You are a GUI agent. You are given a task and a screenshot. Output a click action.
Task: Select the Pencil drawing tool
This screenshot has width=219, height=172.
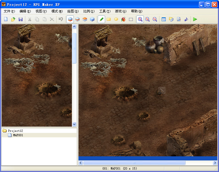(101, 19)
